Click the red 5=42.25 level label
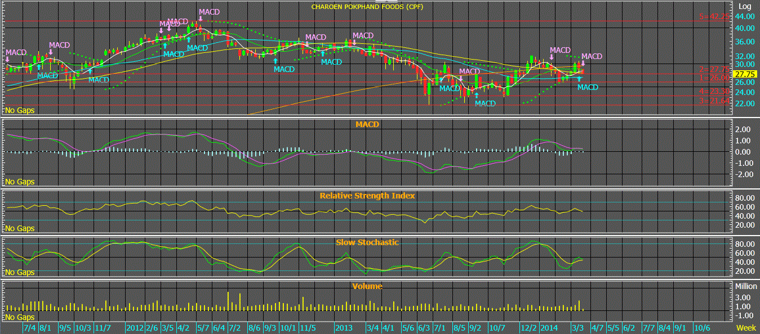Viewport: 760px width, 334px height. pos(714,17)
